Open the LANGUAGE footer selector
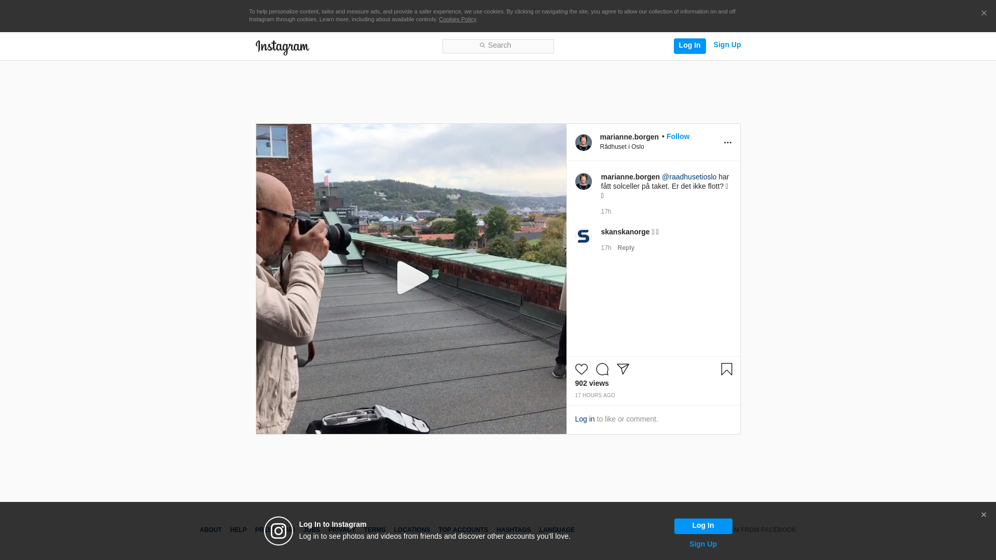This screenshot has width=996, height=560. [x=557, y=530]
